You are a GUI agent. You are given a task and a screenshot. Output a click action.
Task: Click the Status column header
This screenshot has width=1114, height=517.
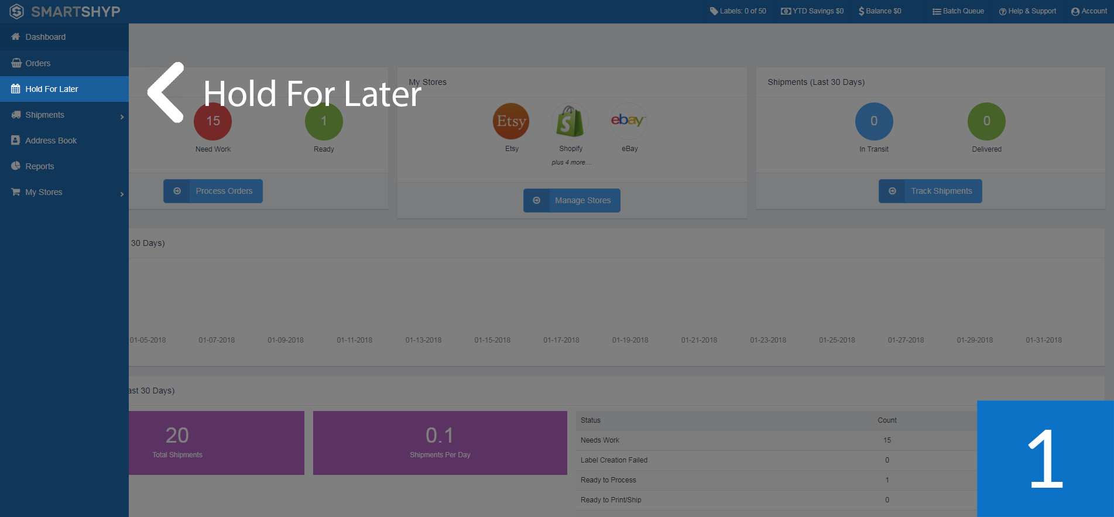point(591,420)
